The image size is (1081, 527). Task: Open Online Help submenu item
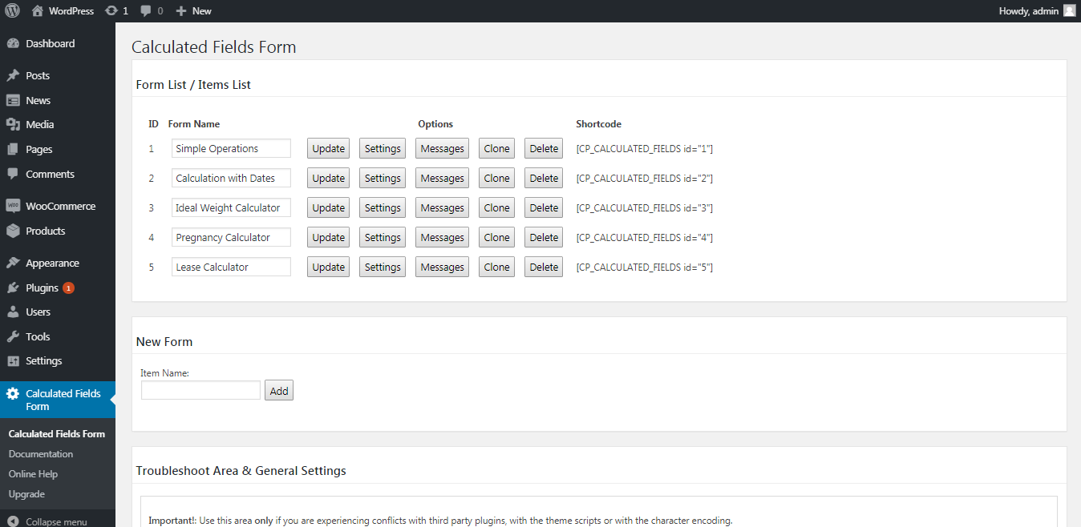tap(33, 474)
